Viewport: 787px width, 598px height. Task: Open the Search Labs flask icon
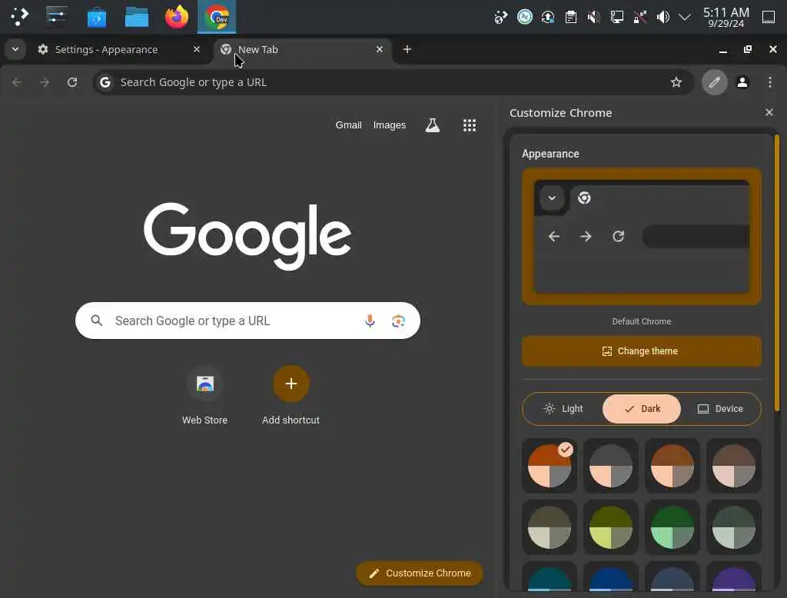pyautogui.click(x=433, y=125)
